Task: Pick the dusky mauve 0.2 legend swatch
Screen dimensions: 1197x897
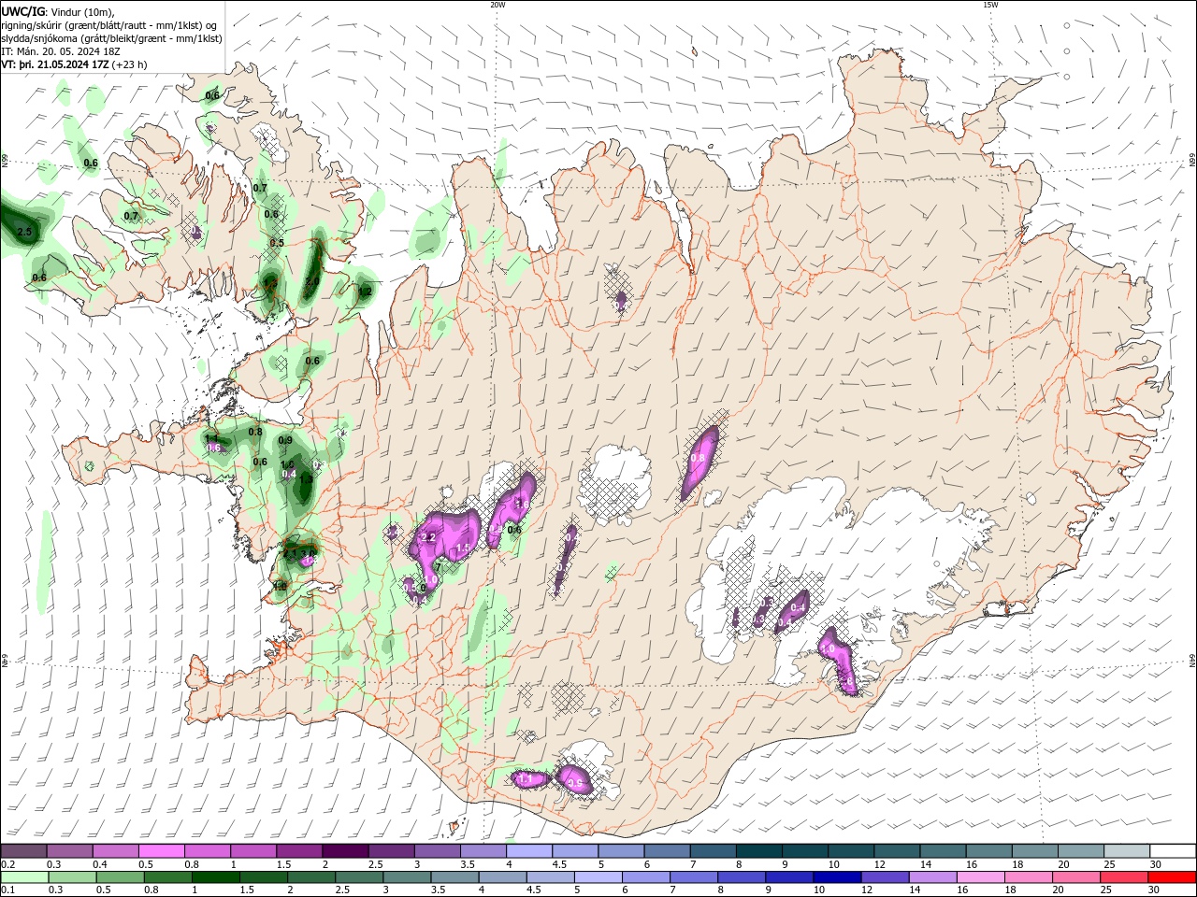Action: click(23, 851)
